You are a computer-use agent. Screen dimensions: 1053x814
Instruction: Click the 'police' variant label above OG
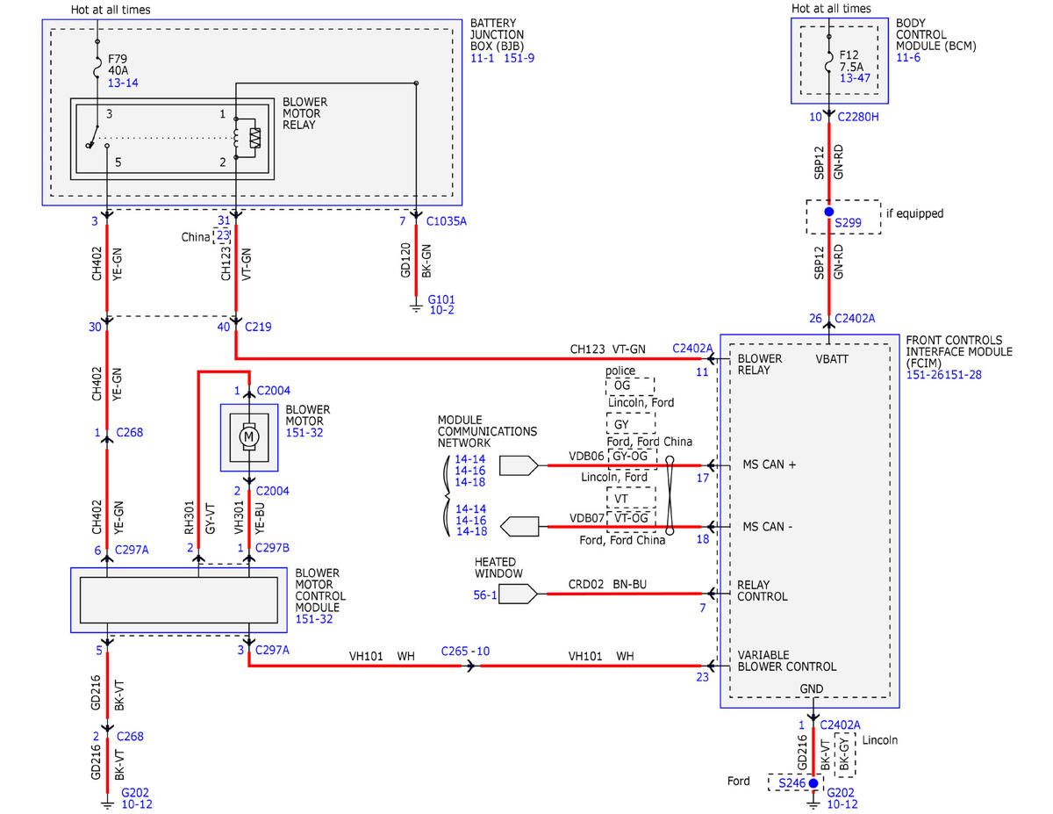[x=620, y=371]
